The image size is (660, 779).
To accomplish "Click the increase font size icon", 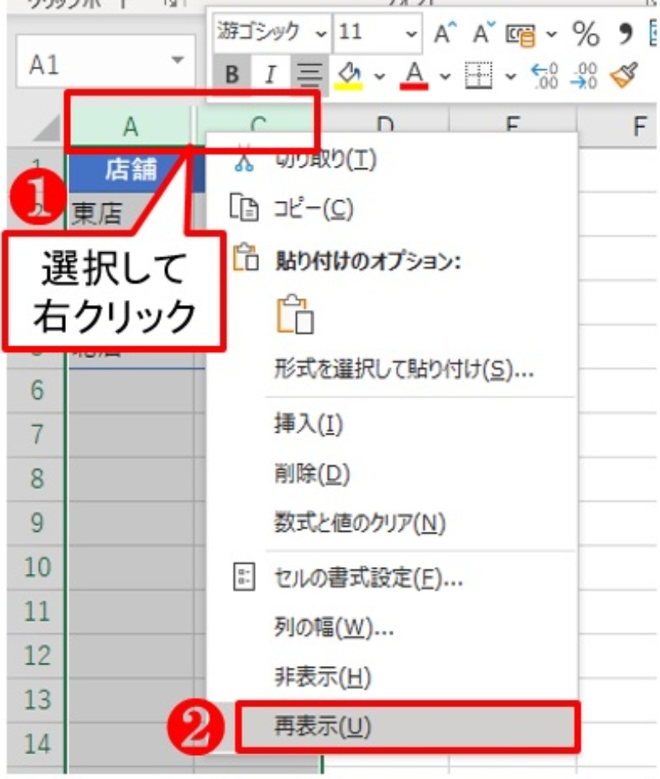I will (446, 34).
